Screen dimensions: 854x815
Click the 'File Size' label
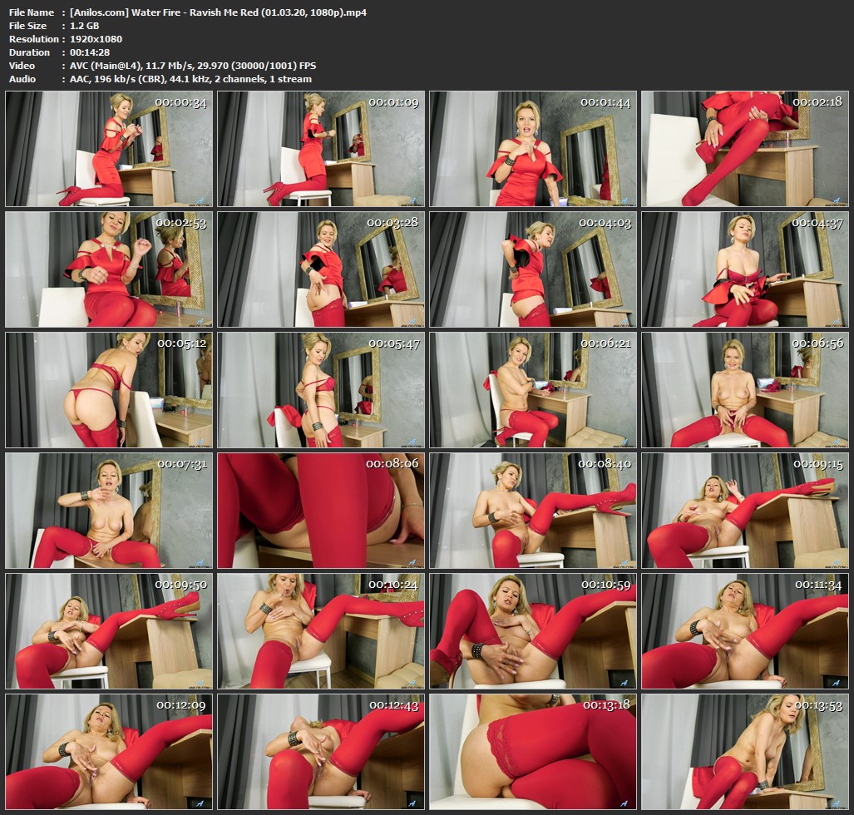[x=27, y=26]
